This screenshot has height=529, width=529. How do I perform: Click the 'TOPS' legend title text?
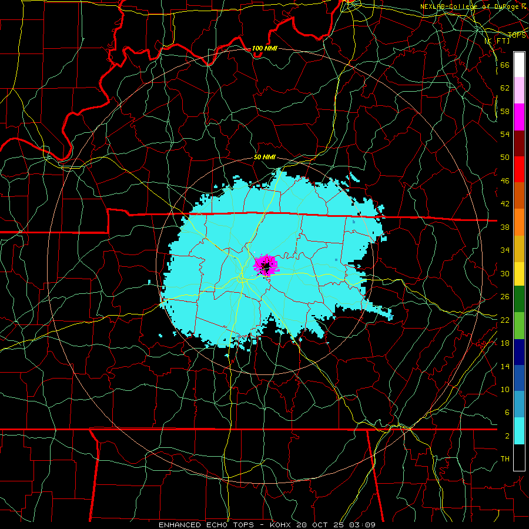tap(517, 35)
